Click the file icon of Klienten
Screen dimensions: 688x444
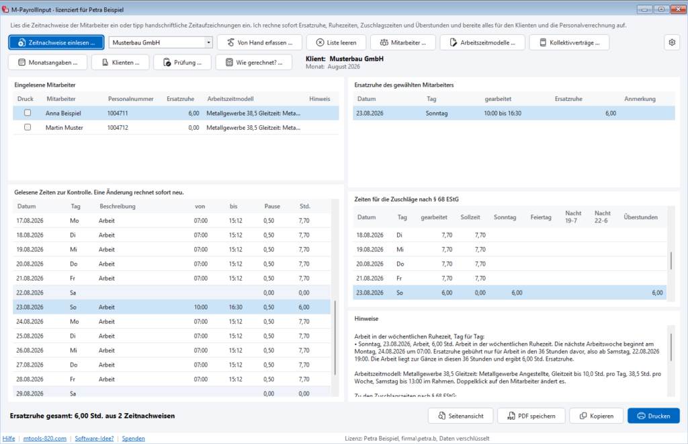105,63
